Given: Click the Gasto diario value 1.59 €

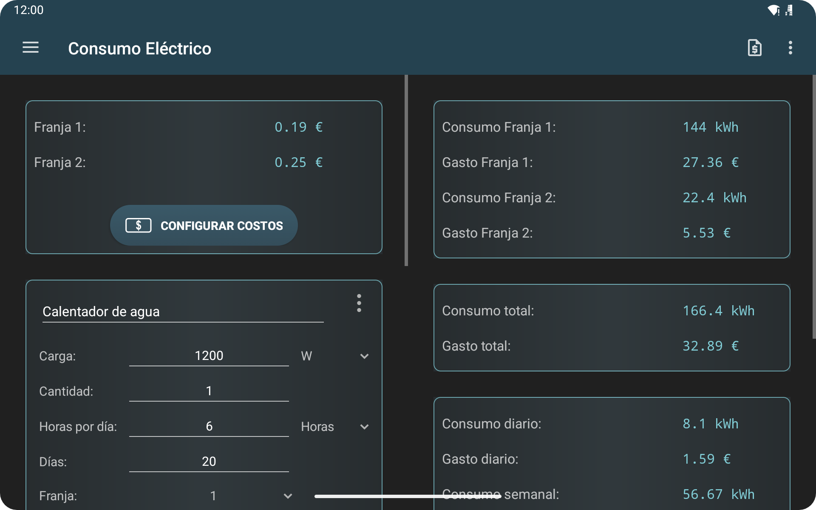Looking at the screenshot, I should point(707,459).
